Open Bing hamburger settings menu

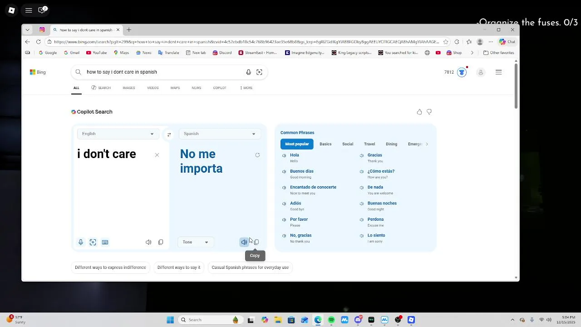tap(498, 72)
